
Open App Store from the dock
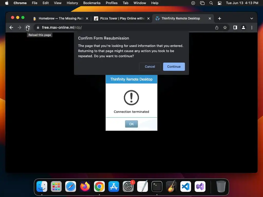point(114,186)
